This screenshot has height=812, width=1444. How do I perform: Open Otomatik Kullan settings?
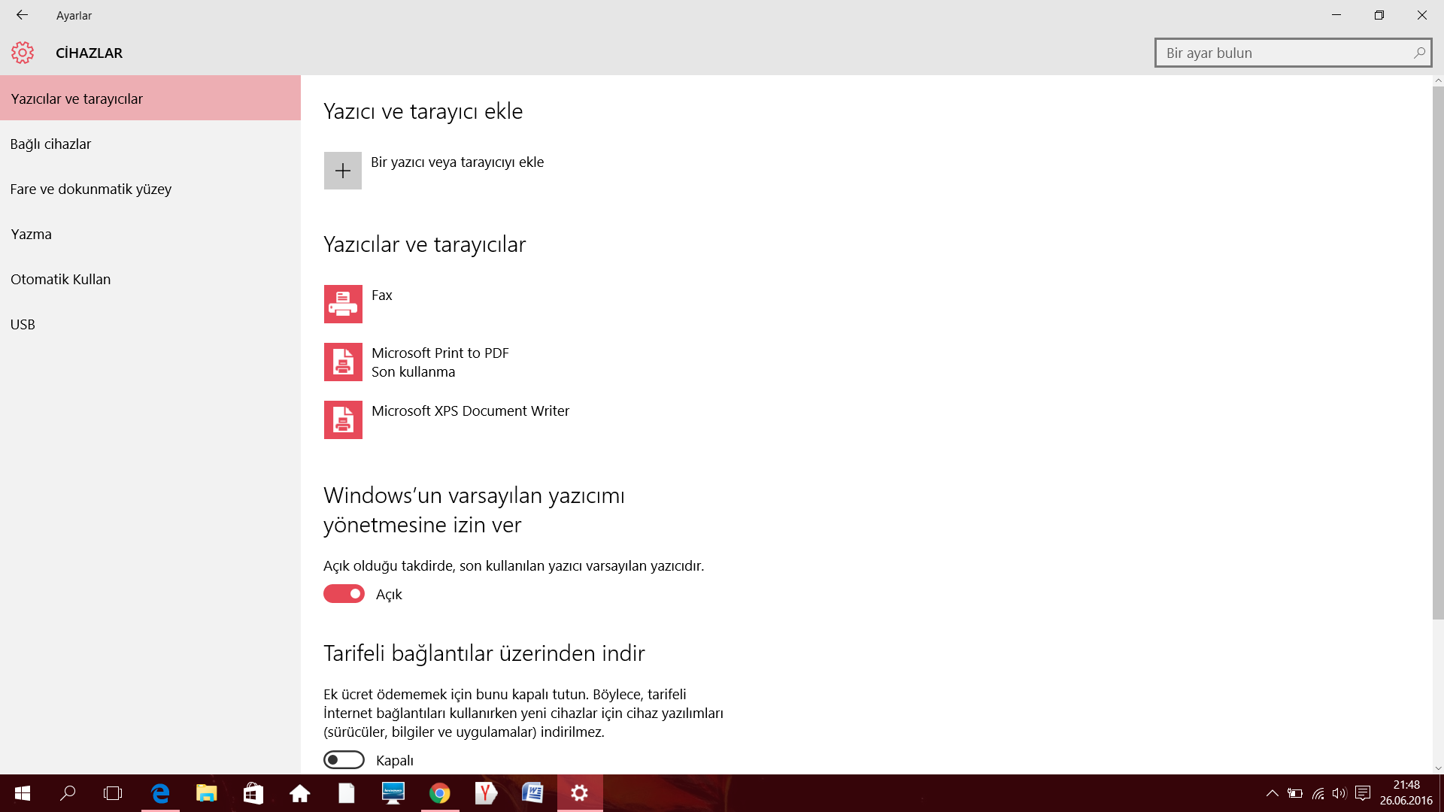tap(150, 279)
